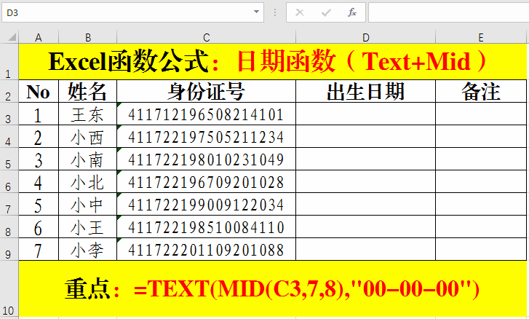Screen dimensions: 529x319
Task: Select ID cell 411722198010231049
Action: (206, 159)
